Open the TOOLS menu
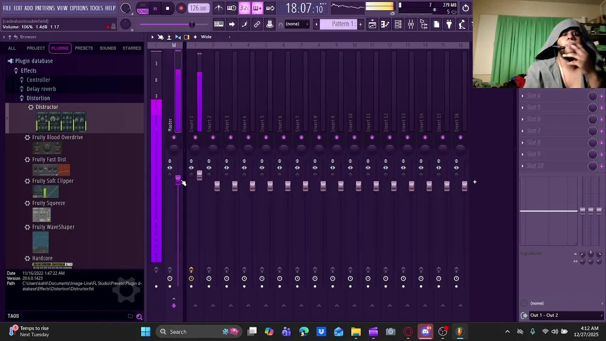 [97, 8]
